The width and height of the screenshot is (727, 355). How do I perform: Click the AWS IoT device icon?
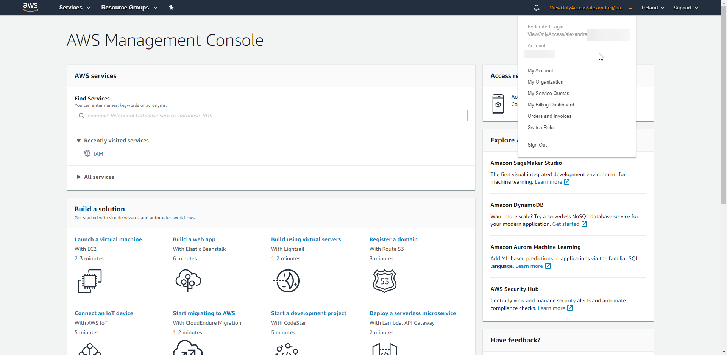pyautogui.click(x=90, y=349)
